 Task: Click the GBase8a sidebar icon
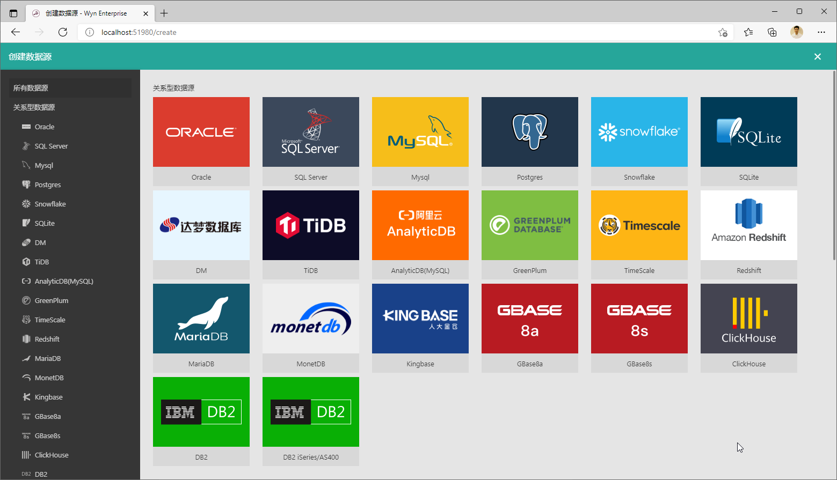pos(26,416)
